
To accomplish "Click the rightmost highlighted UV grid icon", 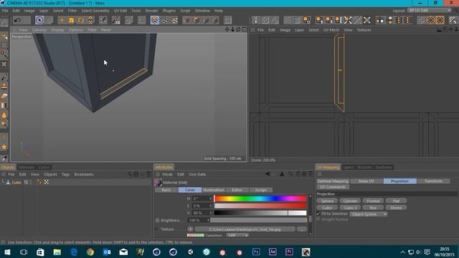I will 440,20.
